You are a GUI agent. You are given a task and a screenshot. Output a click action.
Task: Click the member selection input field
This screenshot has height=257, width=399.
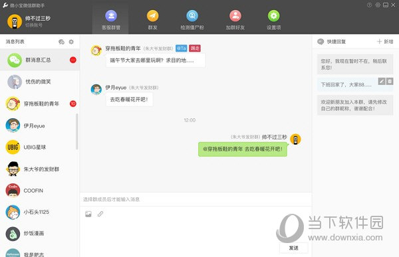(196, 199)
